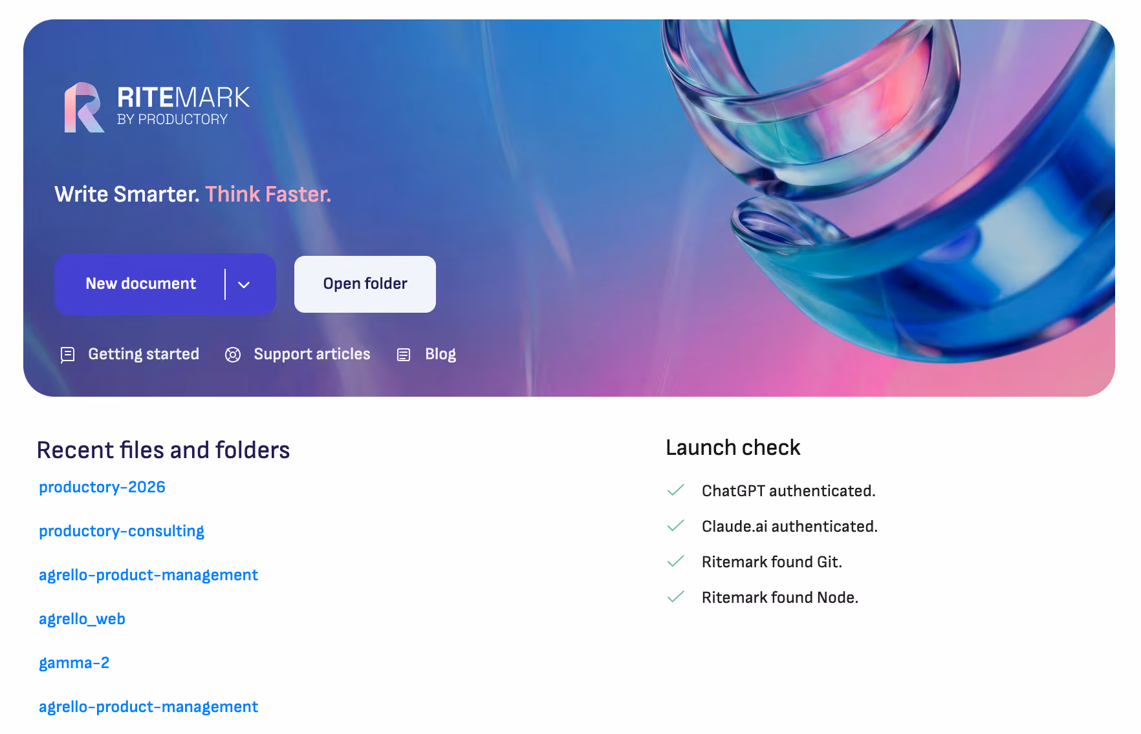Open recent folder productory-consulting
This screenshot has width=1141, height=734.
tap(122, 531)
